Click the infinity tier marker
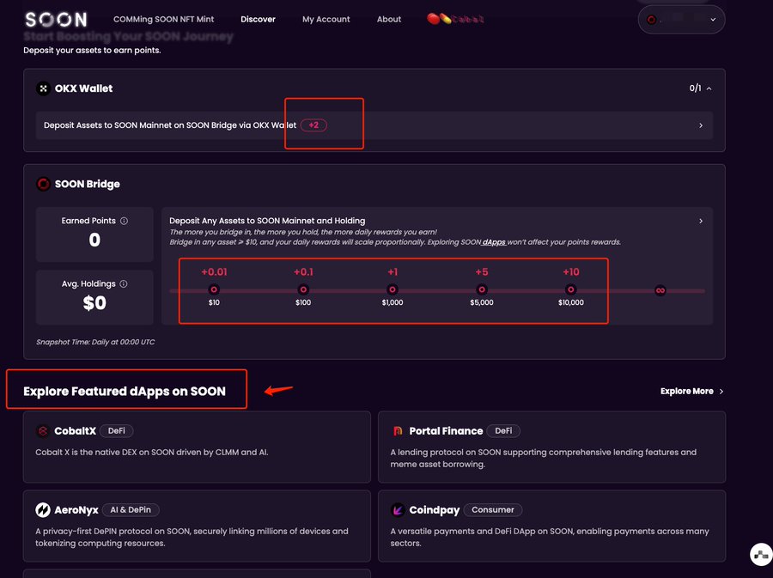The height and width of the screenshot is (578, 773). click(660, 291)
